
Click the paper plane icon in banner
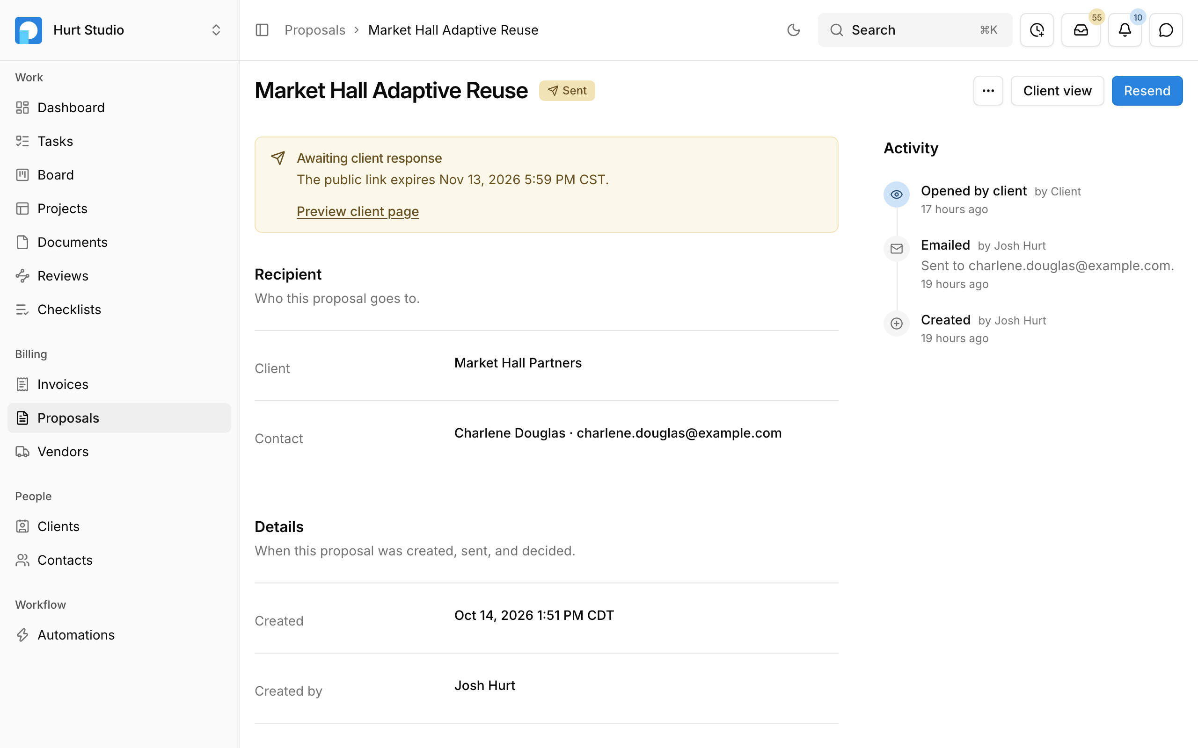[x=278, y=158]
